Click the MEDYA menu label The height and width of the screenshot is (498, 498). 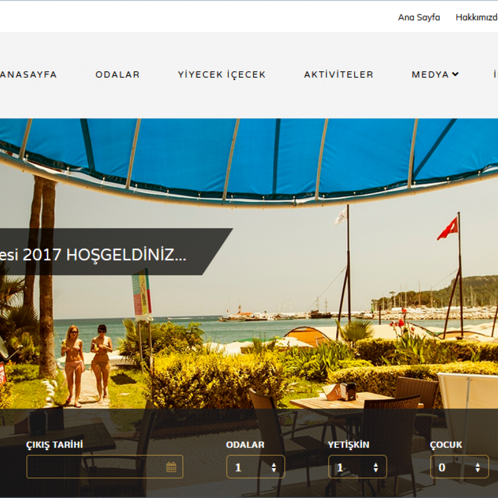[430, 75]
